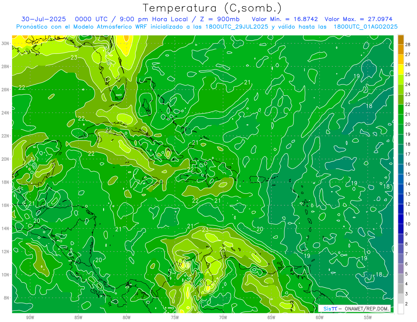The width and height of the screenshot is (417, 322).
Task: Click the dark orange swatch above the 28 label
Action: click(x=401, y=39)
